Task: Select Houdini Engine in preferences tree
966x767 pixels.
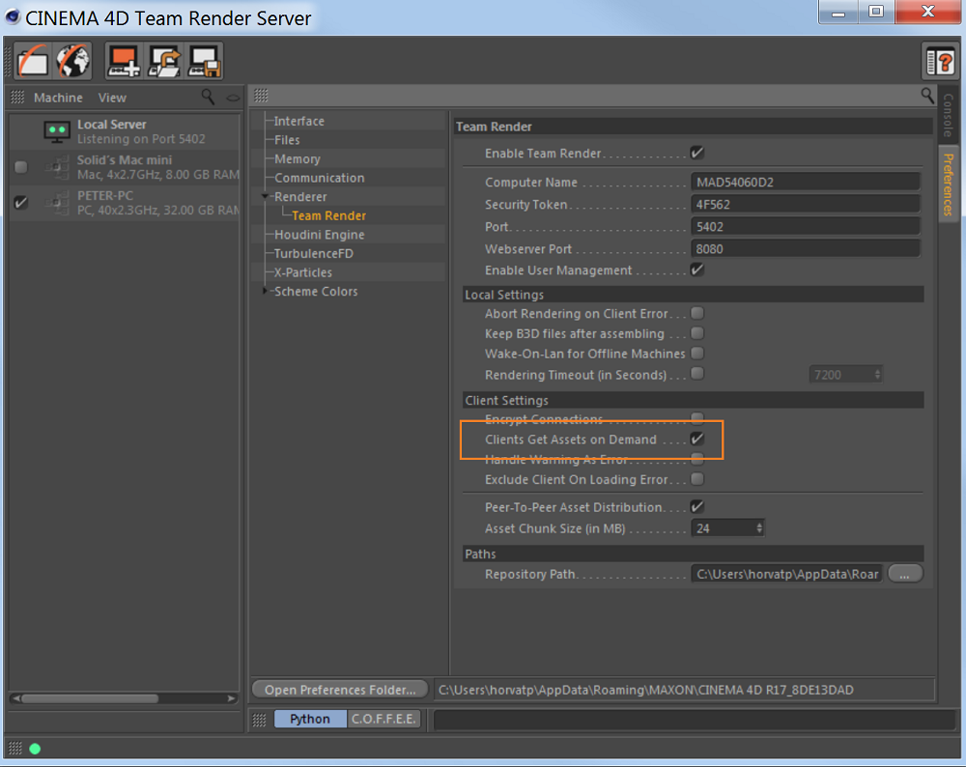Action: point(319,235)
